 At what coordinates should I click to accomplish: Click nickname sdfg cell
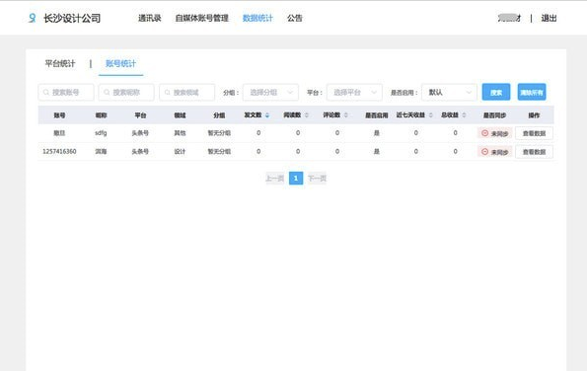point(101,133)
